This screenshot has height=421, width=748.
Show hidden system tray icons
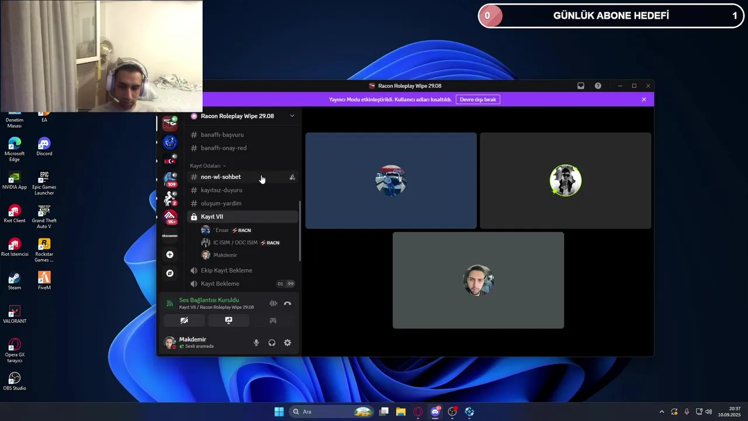click(x=662, y=412)
